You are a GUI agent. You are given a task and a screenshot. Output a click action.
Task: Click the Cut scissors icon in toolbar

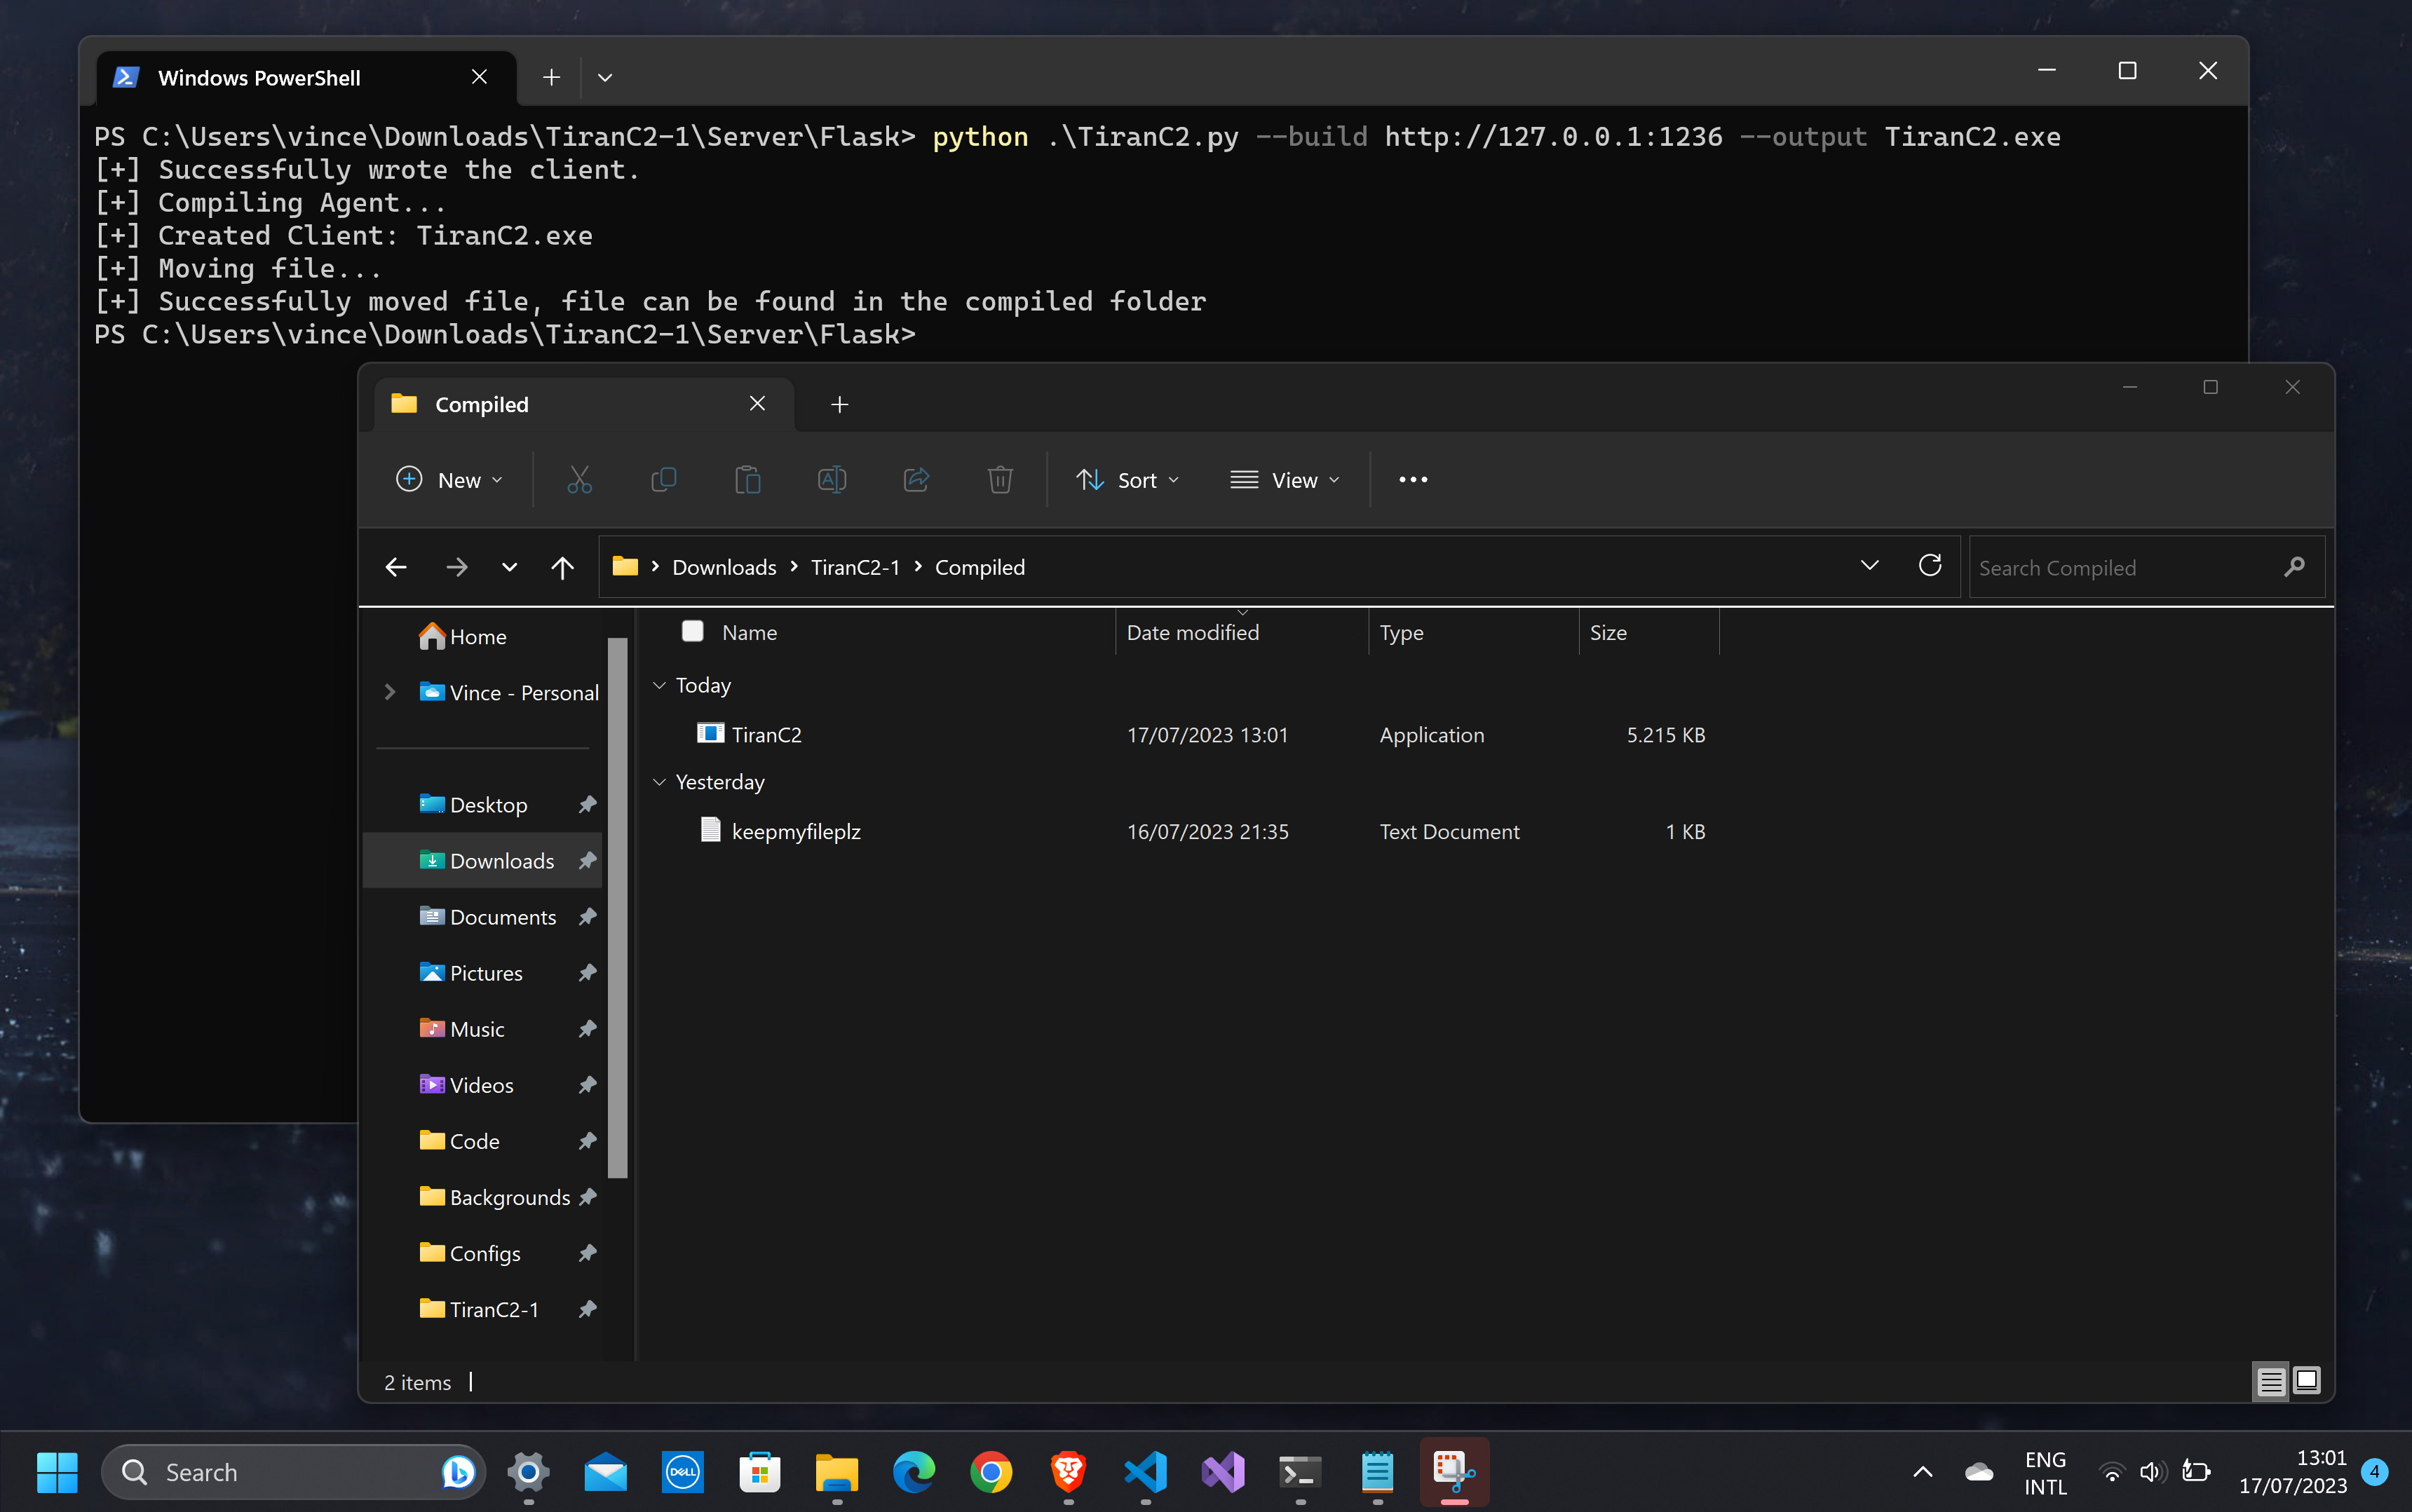point(579,480)
